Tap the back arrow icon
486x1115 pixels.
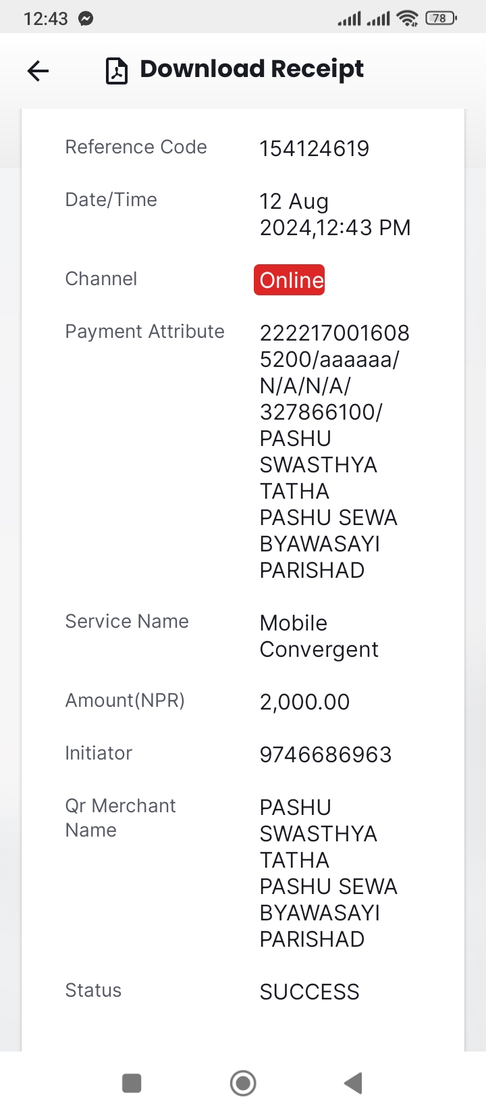38,70
